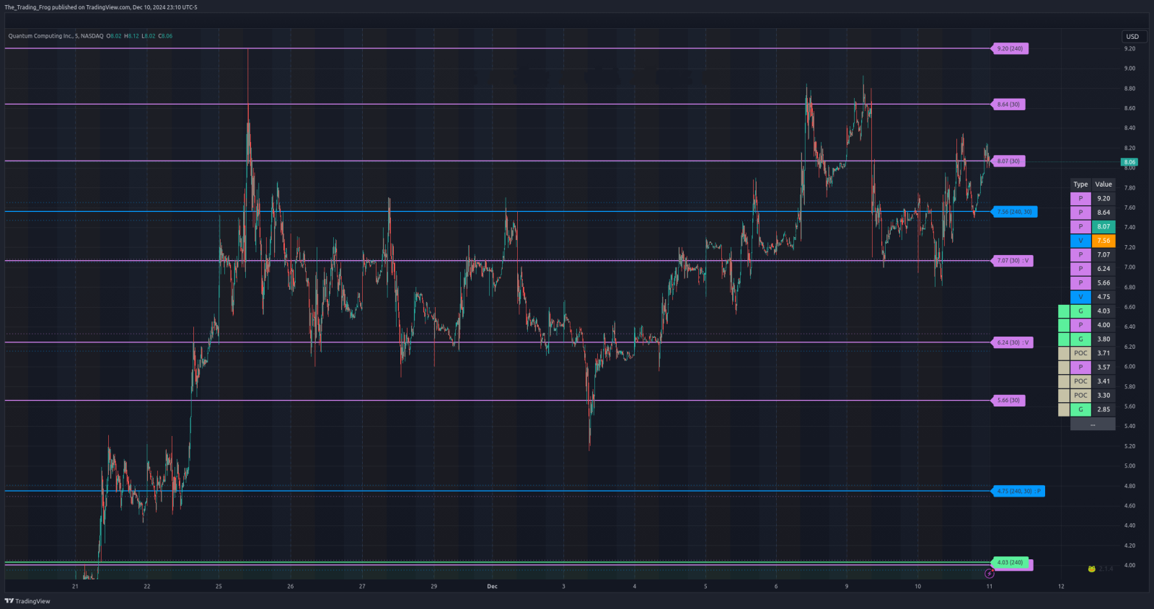The image size is (1154, 609).
Task: Expand the table using the ellipsis row
Action: 1093,424
